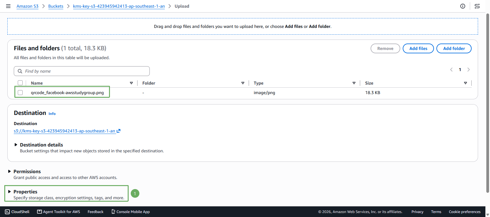Click the Find by name field

click(x=82, y=71)
